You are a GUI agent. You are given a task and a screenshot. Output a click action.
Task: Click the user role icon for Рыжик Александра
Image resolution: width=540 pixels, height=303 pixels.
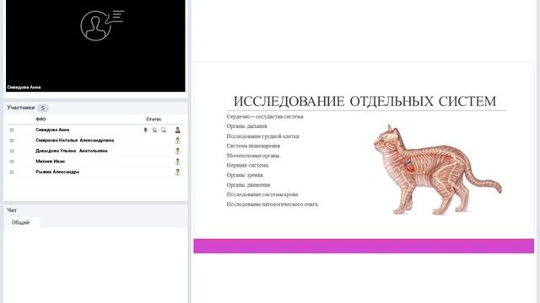point(177,172)
